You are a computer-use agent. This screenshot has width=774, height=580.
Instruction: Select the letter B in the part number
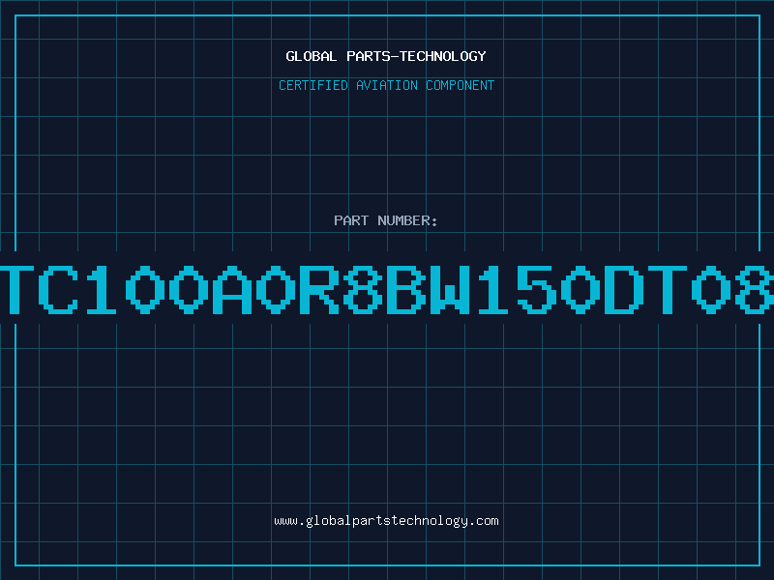coord(406,289)
